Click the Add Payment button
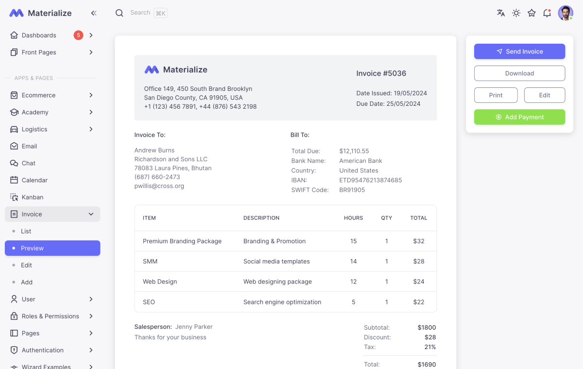The image size is (583, 369). 519,117
